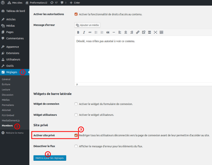Show the toolbar toggle (kitchen sink)

(161, 32)
